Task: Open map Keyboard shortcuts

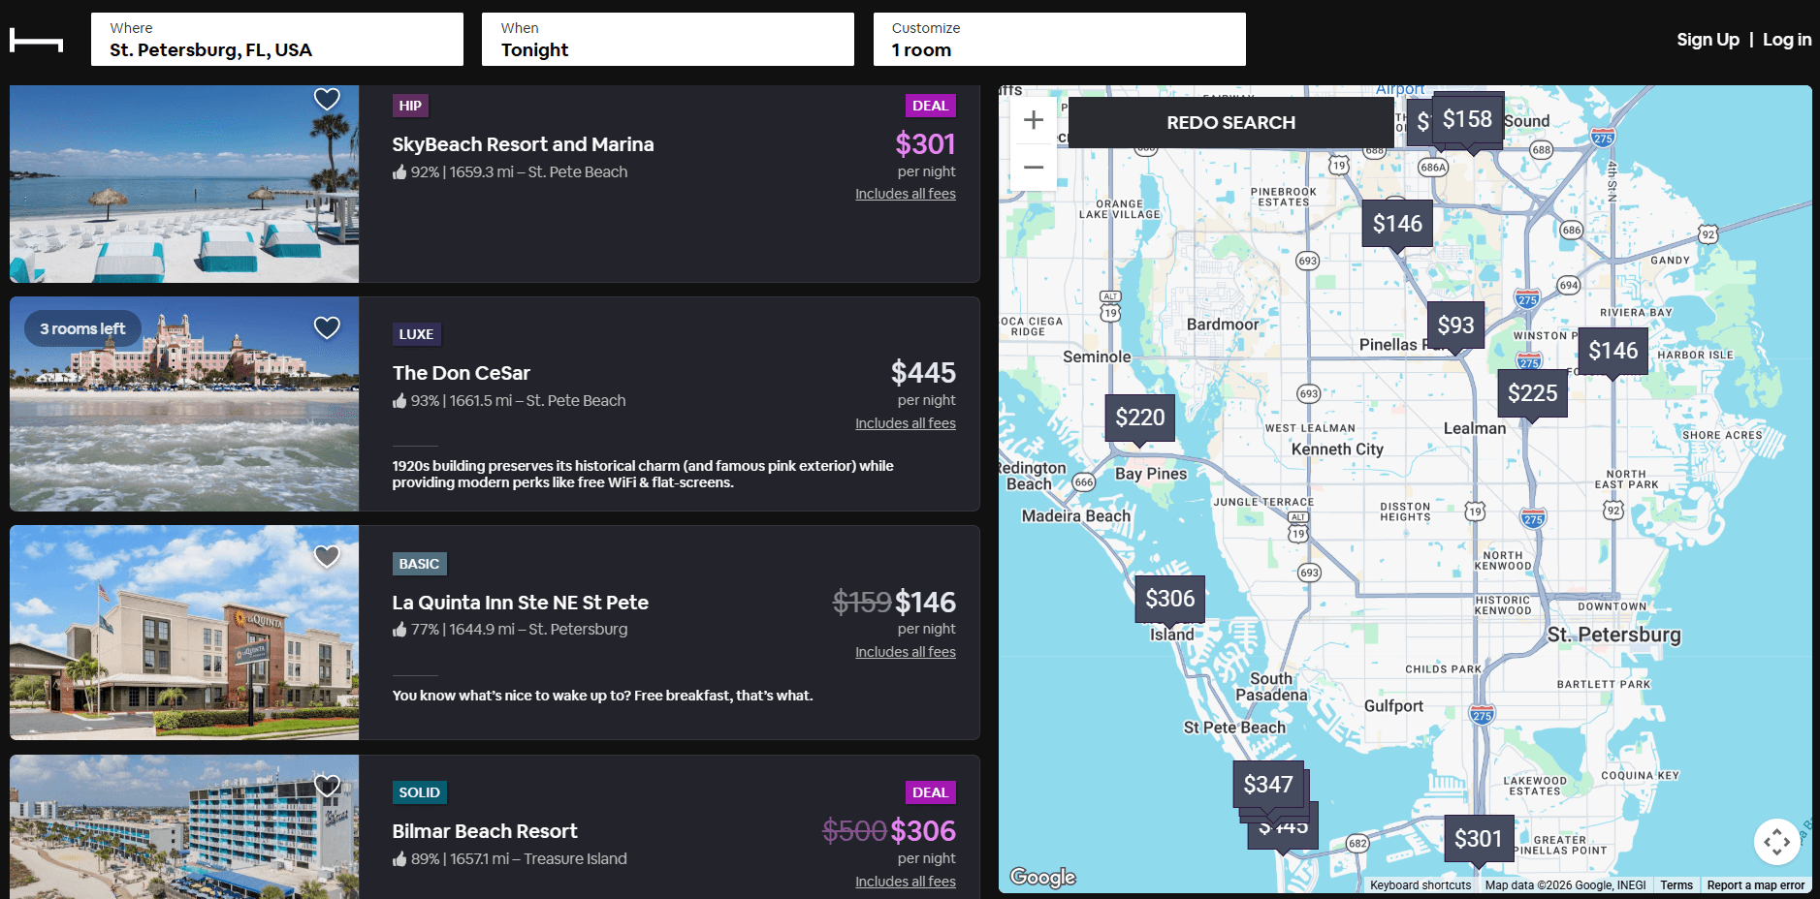Action: [1421, 885]
